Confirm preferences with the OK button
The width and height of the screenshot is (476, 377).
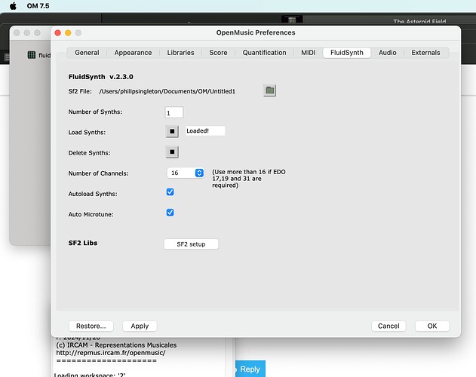pos(432,326)
